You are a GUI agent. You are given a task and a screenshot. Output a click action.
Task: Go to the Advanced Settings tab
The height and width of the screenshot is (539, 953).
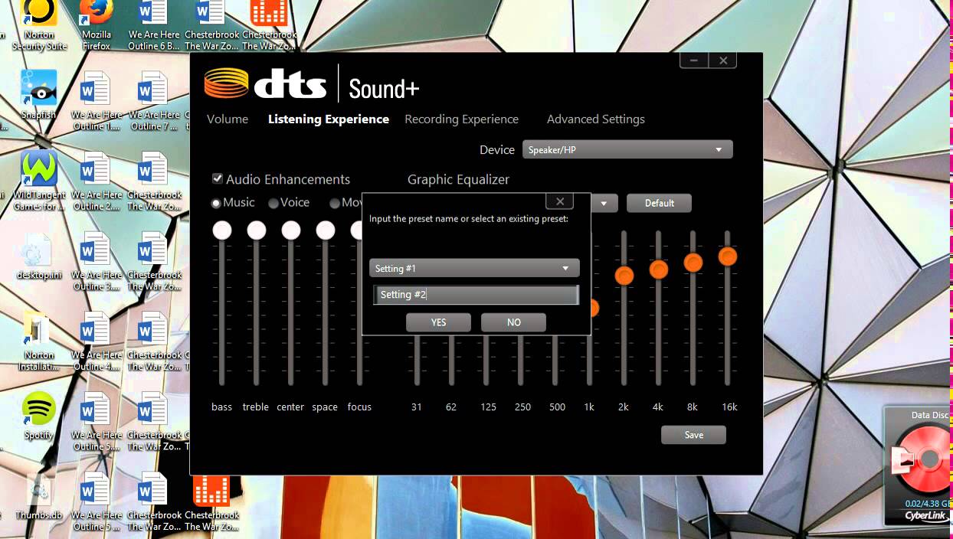(595, 119)
